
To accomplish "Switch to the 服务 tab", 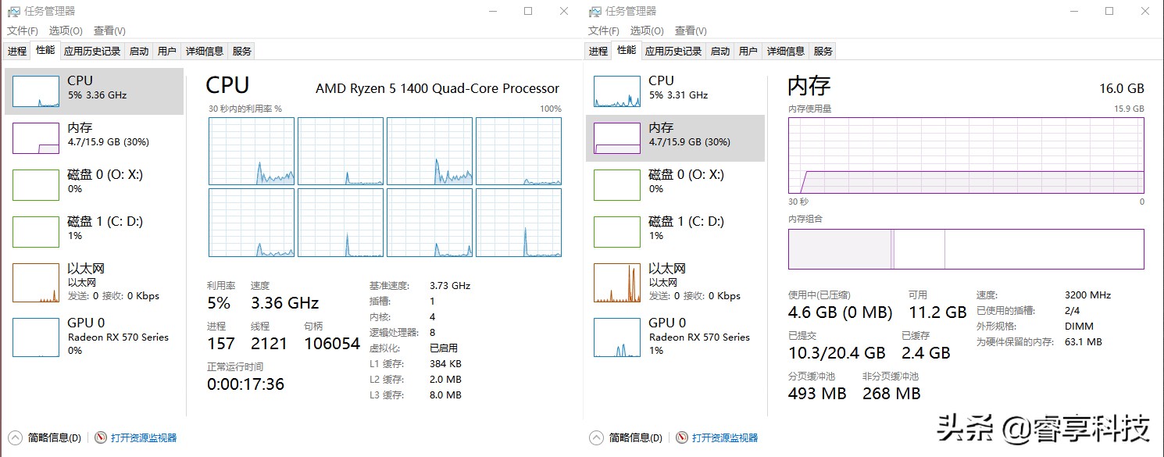I will (x=241, y=50).
